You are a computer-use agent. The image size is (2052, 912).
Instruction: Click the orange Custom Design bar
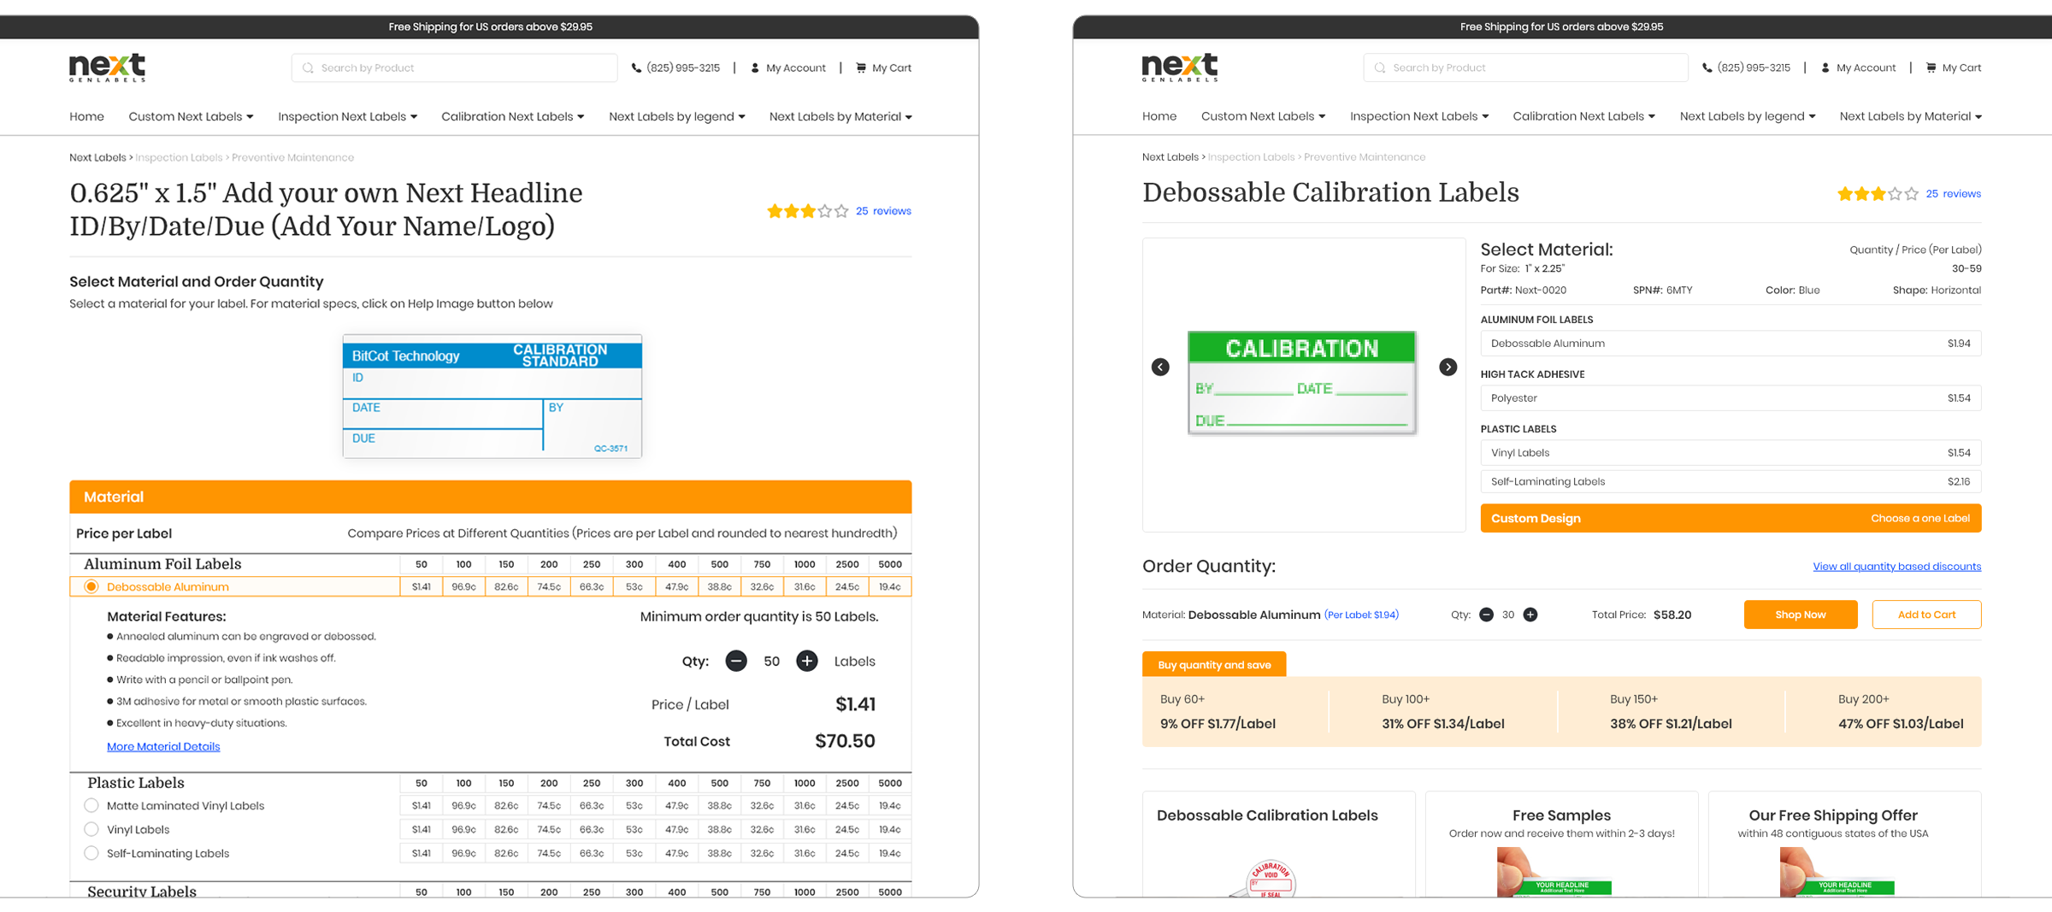click(x=1730, y=518)
